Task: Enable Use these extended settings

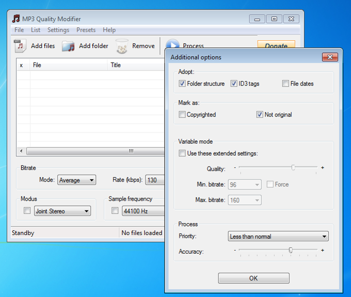Action: coord(182,153)
